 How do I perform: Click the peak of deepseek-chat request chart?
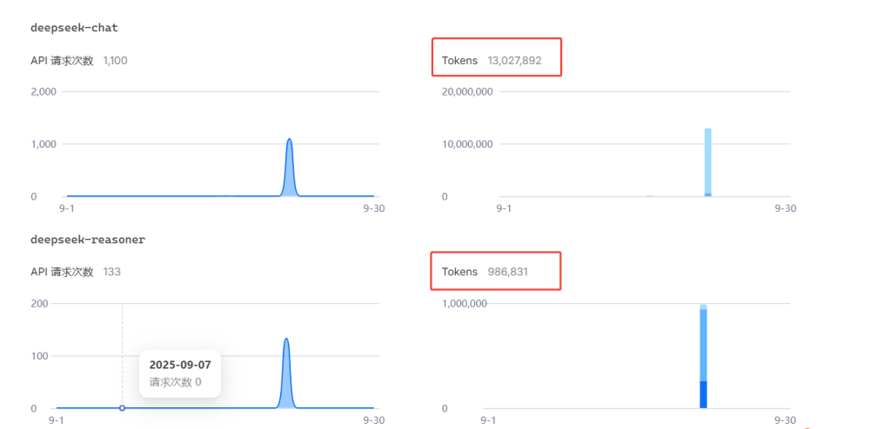pos(290,140)
